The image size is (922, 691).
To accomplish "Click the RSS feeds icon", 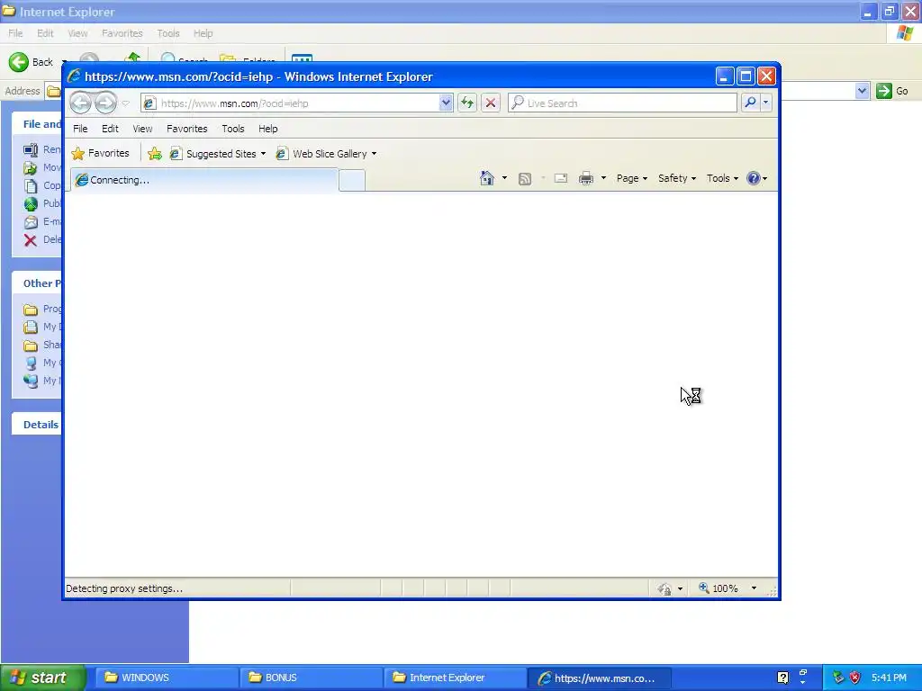I will tap(525, 179).
